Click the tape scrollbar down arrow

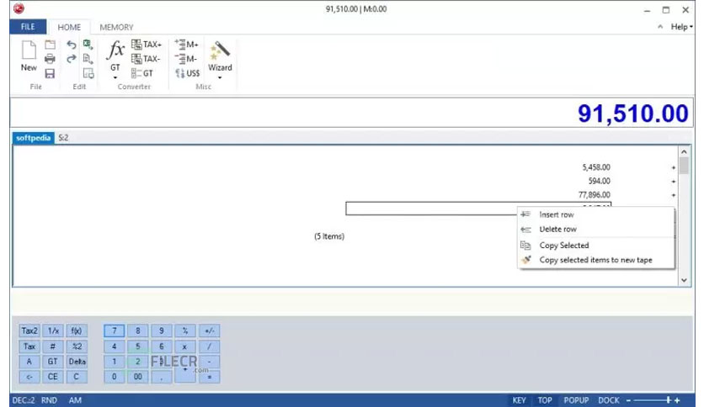tap(684, 280)
